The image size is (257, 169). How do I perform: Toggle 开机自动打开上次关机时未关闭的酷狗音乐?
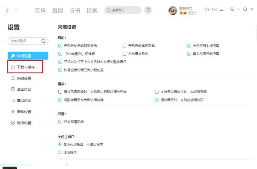pos(60,62)
